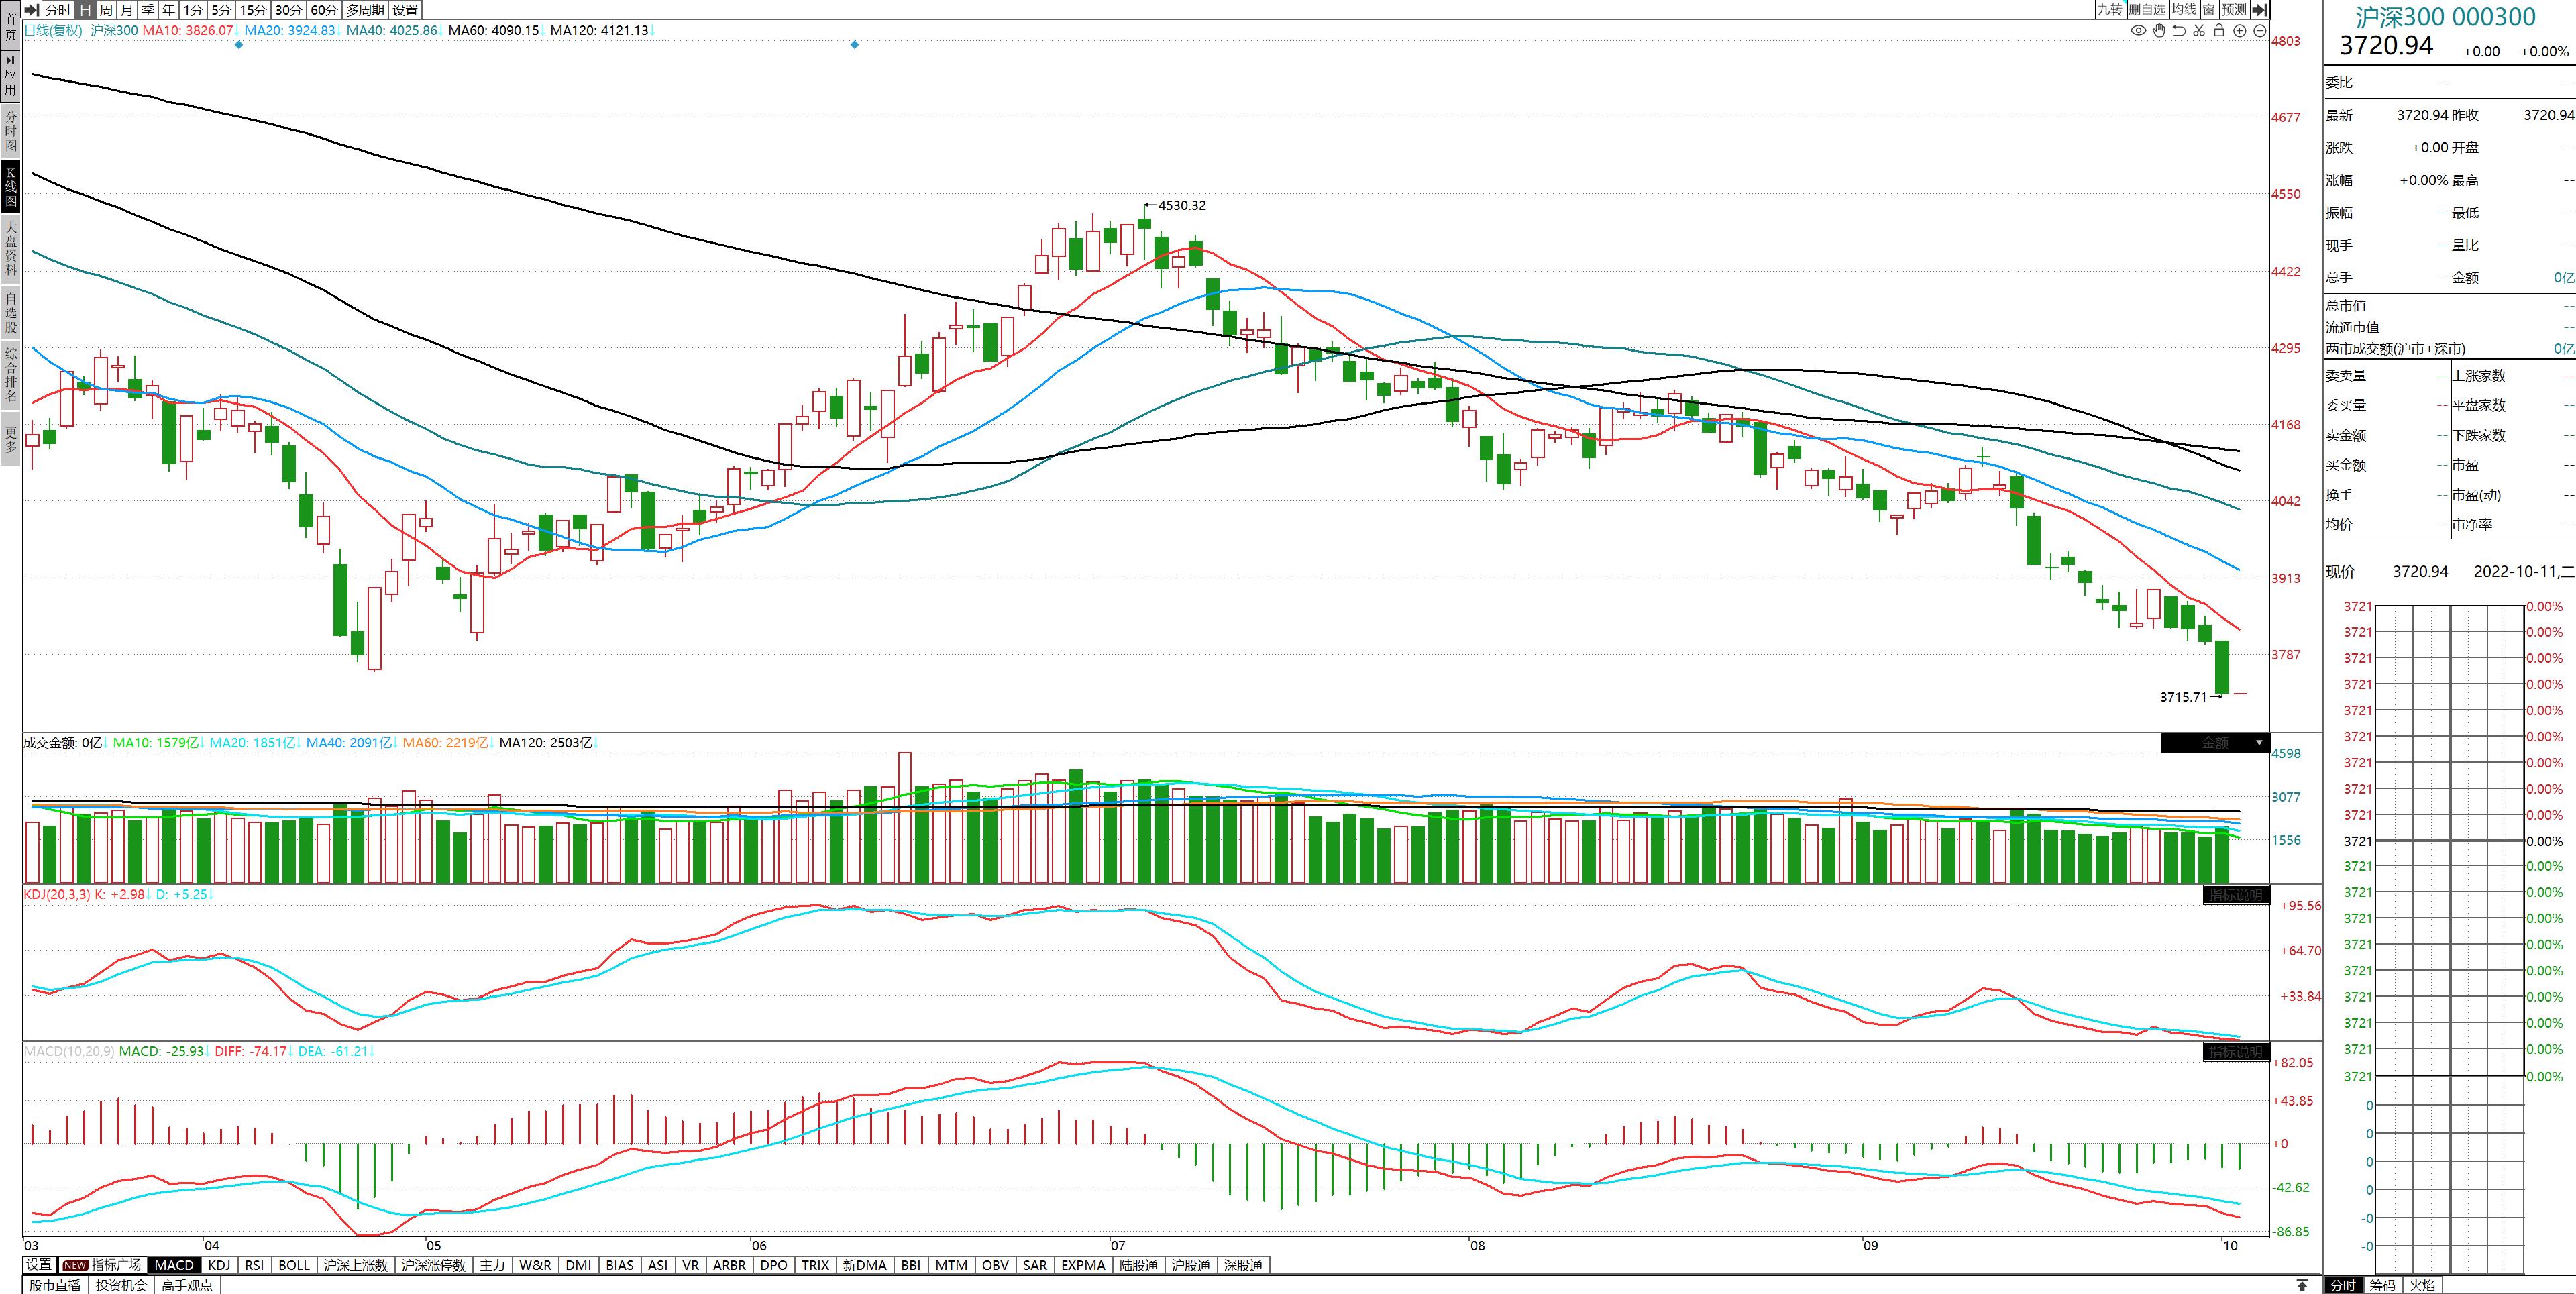Viewport: 2576px width, 1294px height.
Task: Click the top-left arrow icon beside 分时
Action: 32,10
